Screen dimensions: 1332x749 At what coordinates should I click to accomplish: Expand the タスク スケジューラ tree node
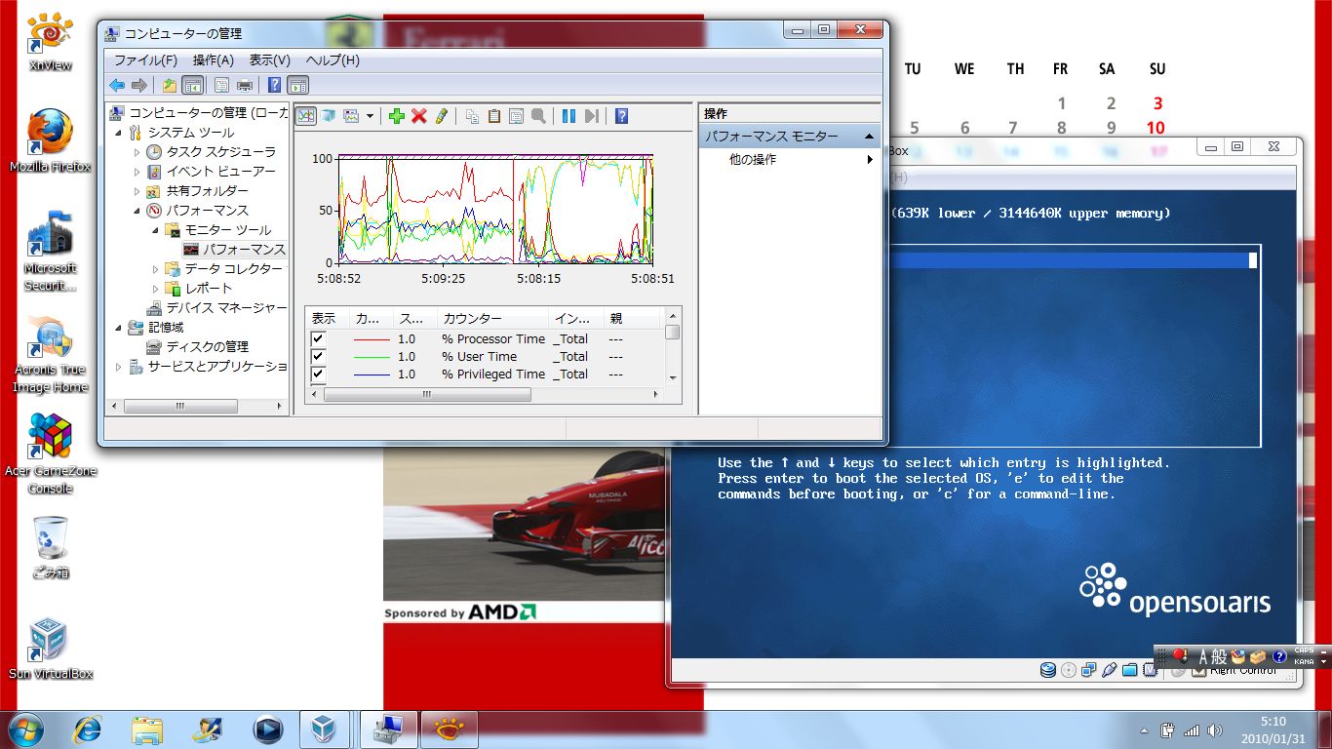[x=137, y=152]
